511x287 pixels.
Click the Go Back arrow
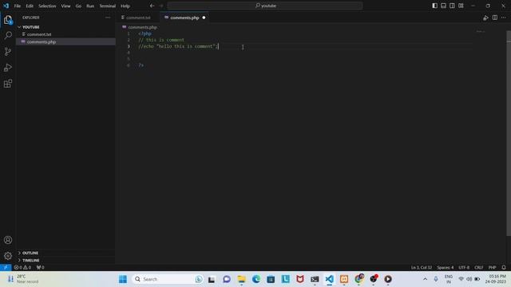[x=152, y=6]
